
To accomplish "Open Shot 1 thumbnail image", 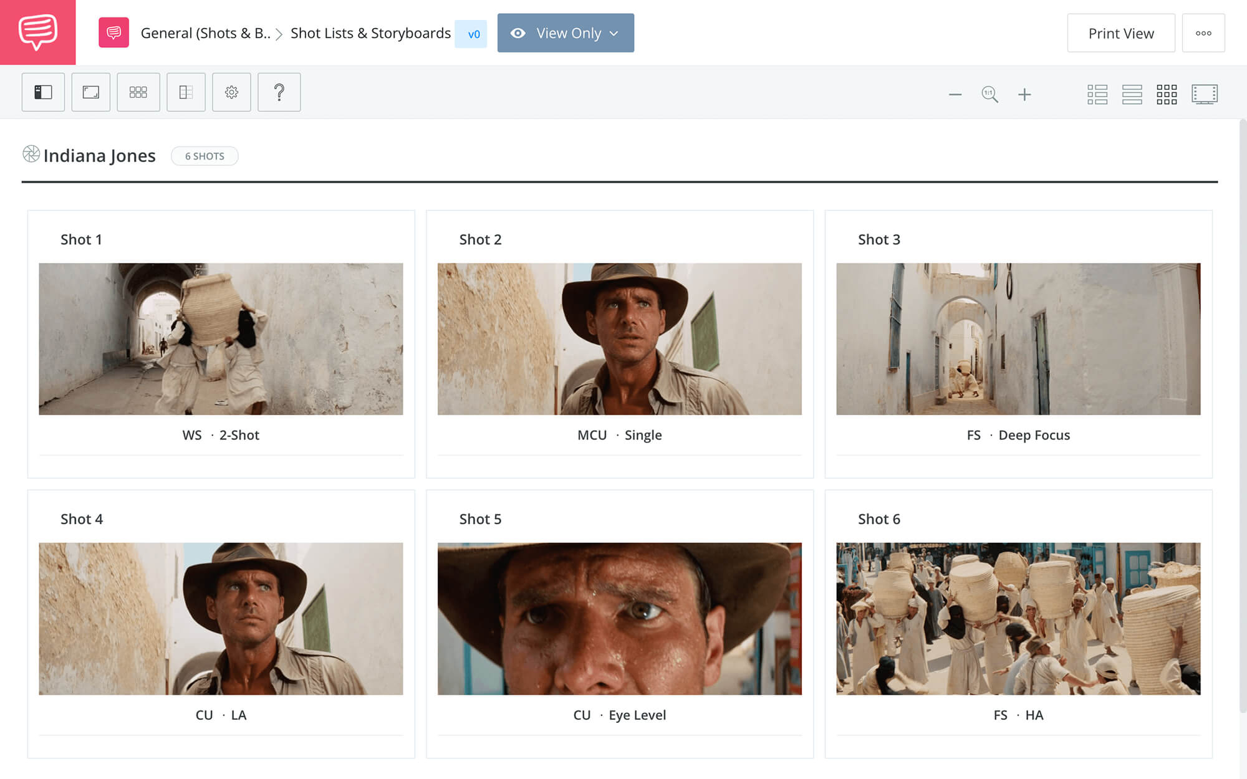I will point(221,339).
